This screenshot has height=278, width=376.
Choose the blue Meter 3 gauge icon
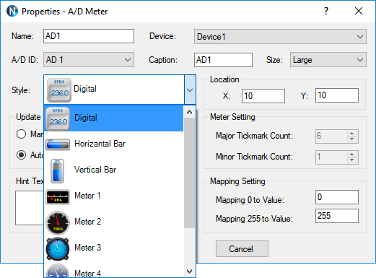pos(58,248)
